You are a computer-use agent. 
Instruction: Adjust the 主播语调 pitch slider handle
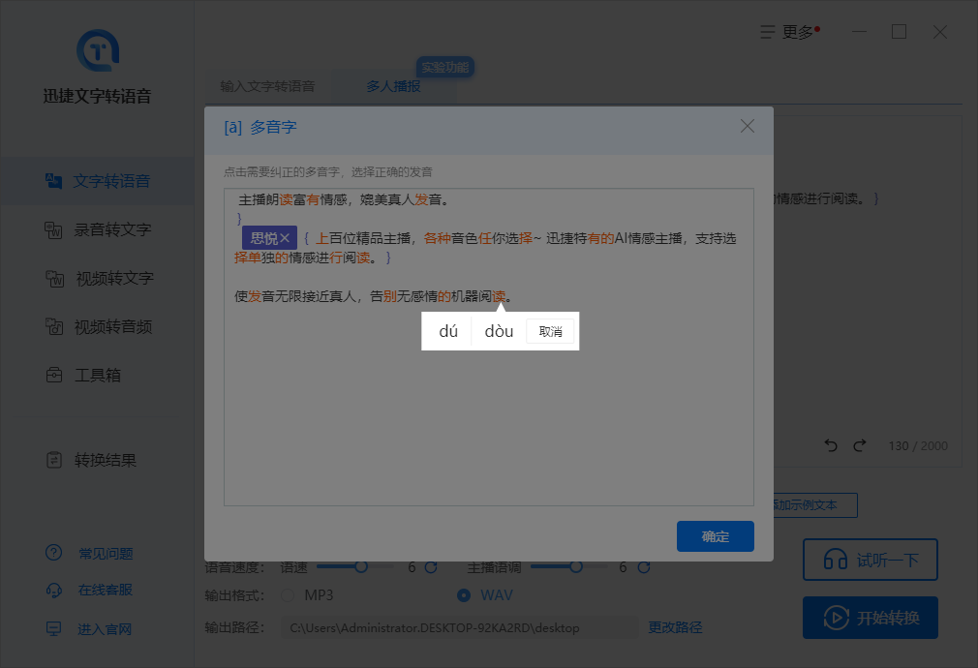pyautogui.click(x=576, y=567)
